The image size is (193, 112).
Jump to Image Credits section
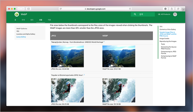[x=164, y=39]
